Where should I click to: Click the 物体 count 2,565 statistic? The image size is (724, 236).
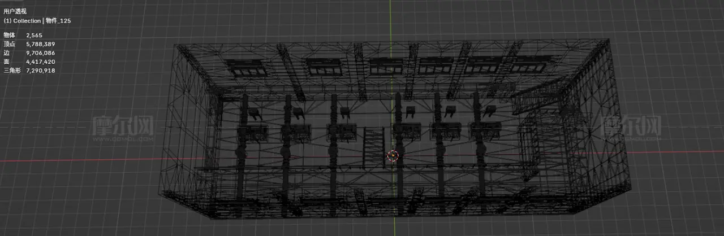[x=34, y=35]
